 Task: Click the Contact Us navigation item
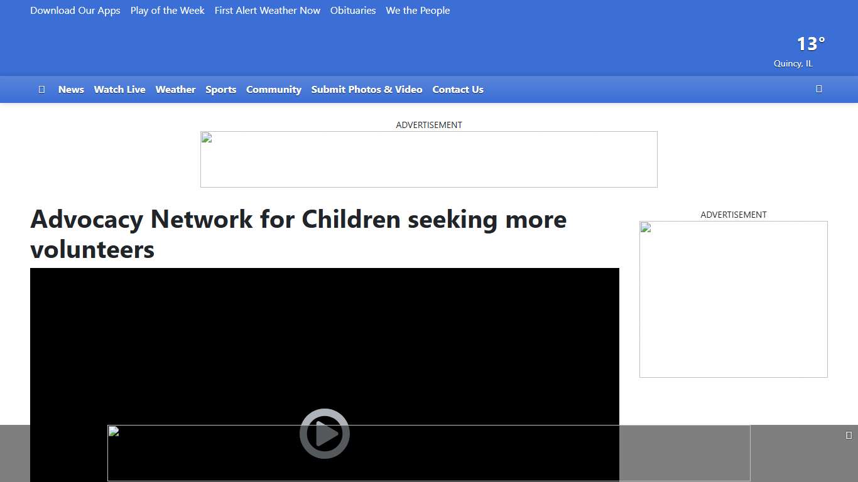[x=458, y=89]
